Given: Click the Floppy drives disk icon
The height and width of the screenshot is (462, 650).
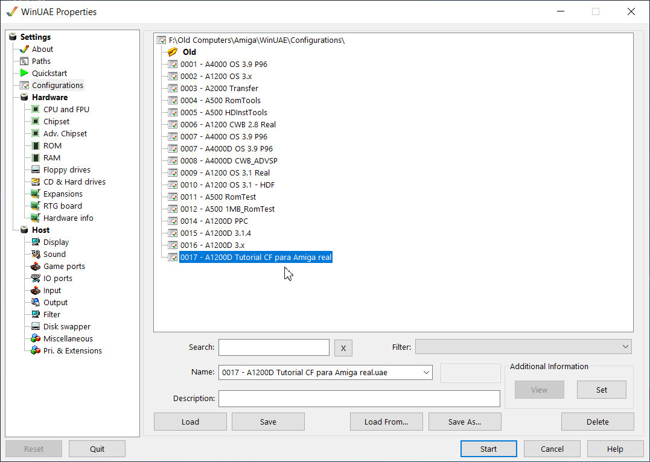Looking at the screenshot, I should click(x=36, y=170).
